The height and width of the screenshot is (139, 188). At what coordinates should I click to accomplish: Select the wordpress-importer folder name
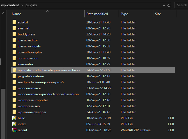[33, 100]
